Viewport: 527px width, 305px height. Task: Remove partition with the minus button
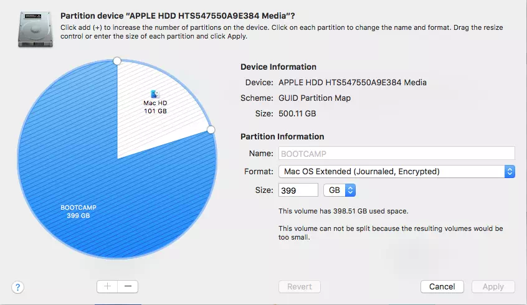point(128,286)
